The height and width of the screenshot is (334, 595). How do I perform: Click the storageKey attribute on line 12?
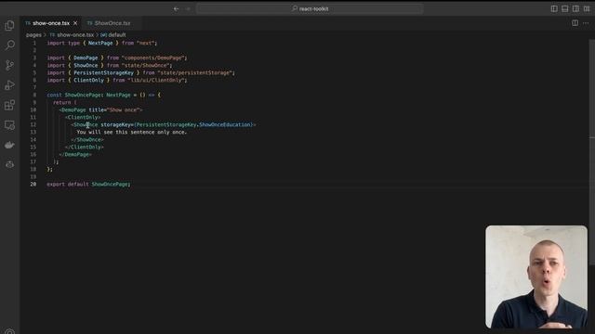click(115, 124)
